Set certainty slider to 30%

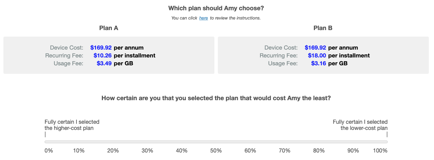tap(148, 142)
